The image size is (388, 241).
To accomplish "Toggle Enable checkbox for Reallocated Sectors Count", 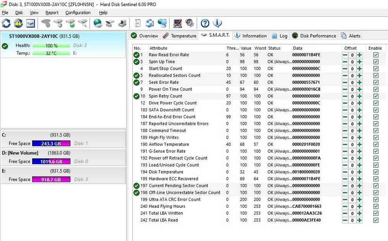I will click(376, 75).
